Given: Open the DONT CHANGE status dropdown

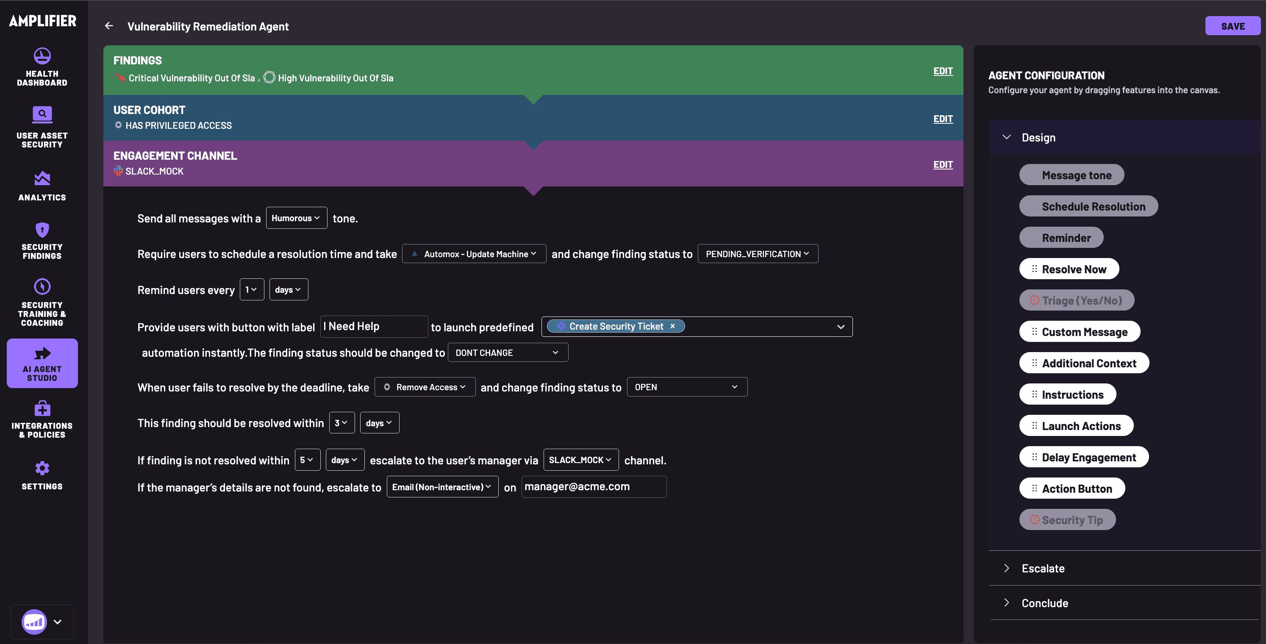Looking at the screenshot, I should click(507, 352).
